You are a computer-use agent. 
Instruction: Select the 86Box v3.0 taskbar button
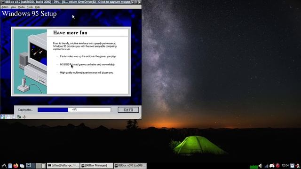coord(130,166)
